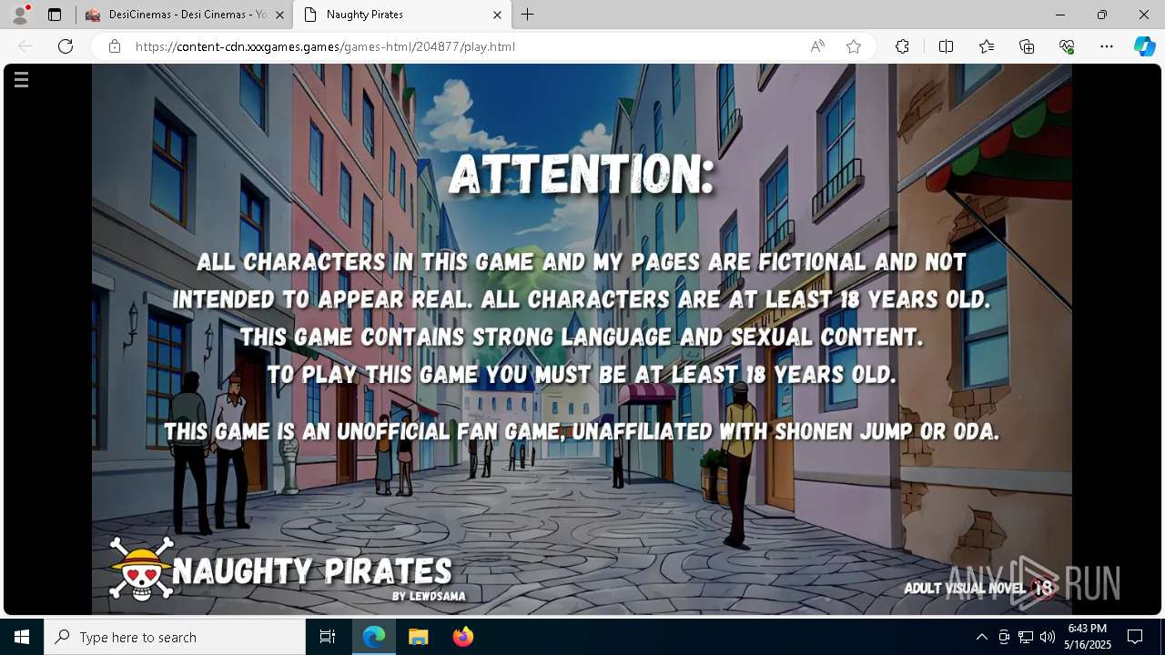This screenshot has height=655, width=1165.
Task: Open the volume control tray icon
Action: pyautogui.click(x=1048, y=637)
